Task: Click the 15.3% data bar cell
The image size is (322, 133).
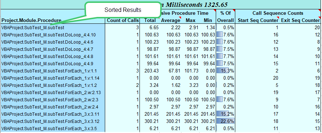Action: [x=225, y=71]
